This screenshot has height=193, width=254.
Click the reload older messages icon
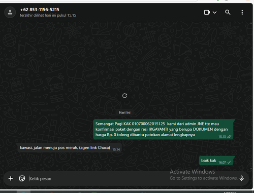click(x=124, y=96)
